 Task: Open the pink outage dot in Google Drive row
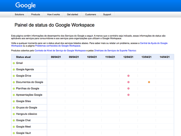pos(128,76)
